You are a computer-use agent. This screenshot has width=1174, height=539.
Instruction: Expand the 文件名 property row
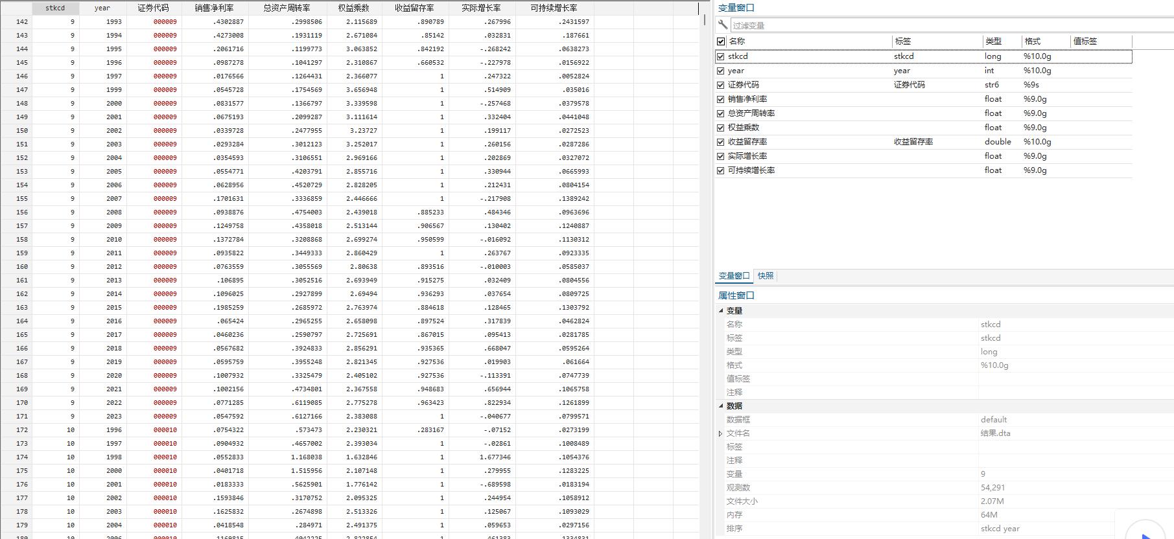[x=720, y=433]
